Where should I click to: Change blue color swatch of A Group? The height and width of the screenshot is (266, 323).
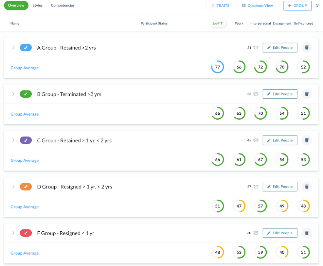pyautogui.click(x=26, y=48)
